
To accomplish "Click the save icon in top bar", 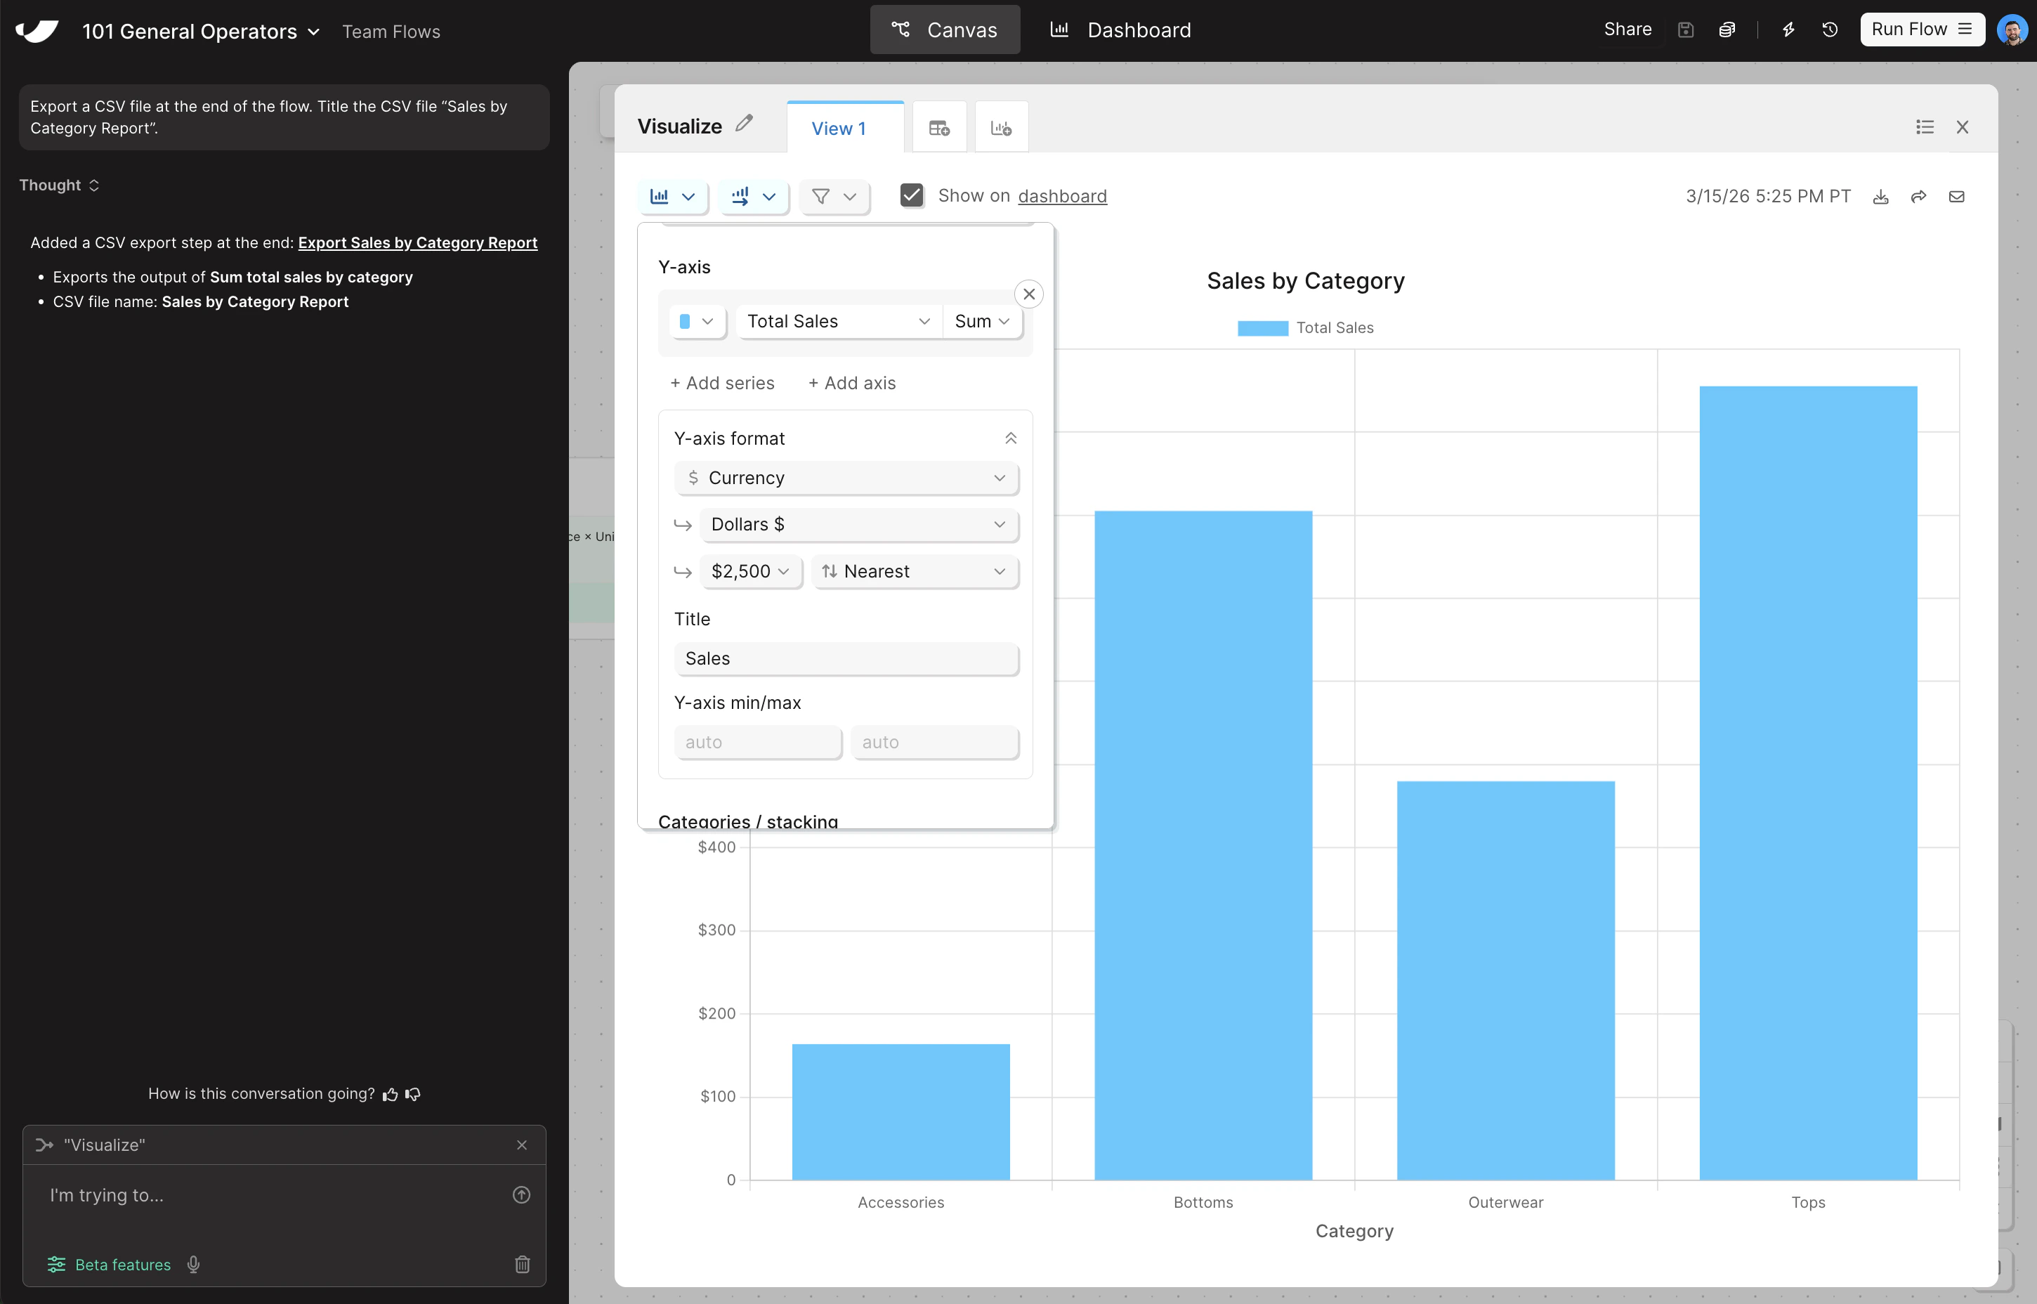I will 1685,30.
